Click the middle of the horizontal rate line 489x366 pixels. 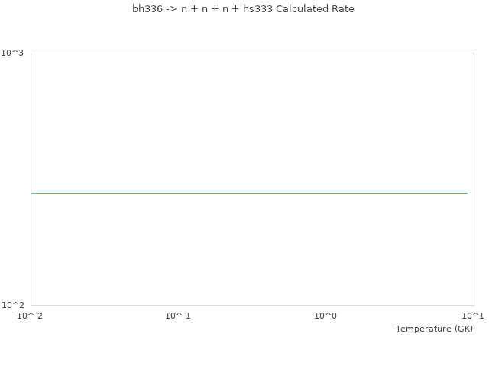click(x=249, y=194)
